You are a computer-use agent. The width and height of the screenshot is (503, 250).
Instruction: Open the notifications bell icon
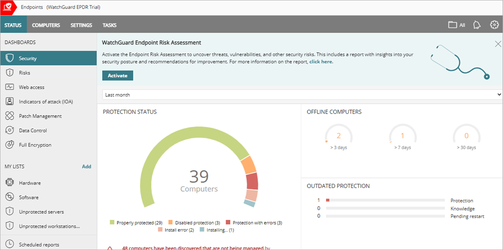click(477, 25)
